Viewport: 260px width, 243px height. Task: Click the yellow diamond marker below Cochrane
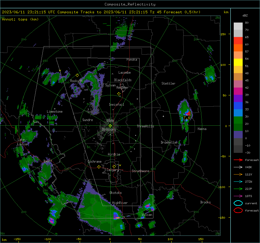point(99,167)
